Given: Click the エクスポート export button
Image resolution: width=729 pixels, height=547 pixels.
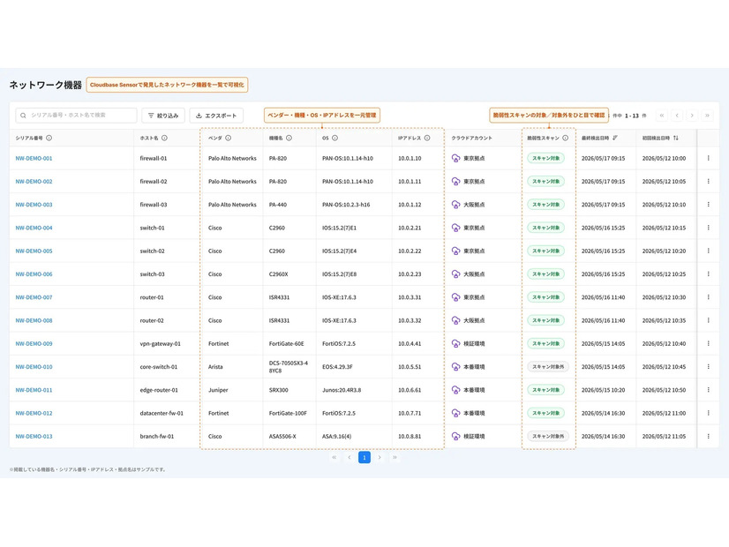Looking at the screenshot, I should 216,116.
